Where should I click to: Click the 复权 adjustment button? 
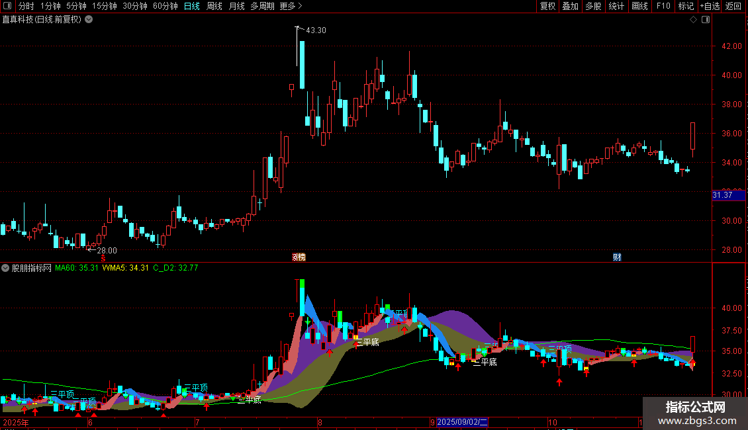pyautogui.click(x=547, y=6)
